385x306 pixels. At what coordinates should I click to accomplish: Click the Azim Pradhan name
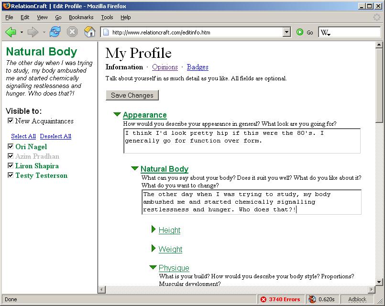(37, 156)
